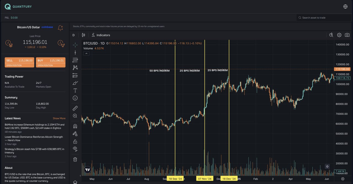
Task: Select the Brush drawing tool
Action: pyautogui.click(x=75, y=83)
